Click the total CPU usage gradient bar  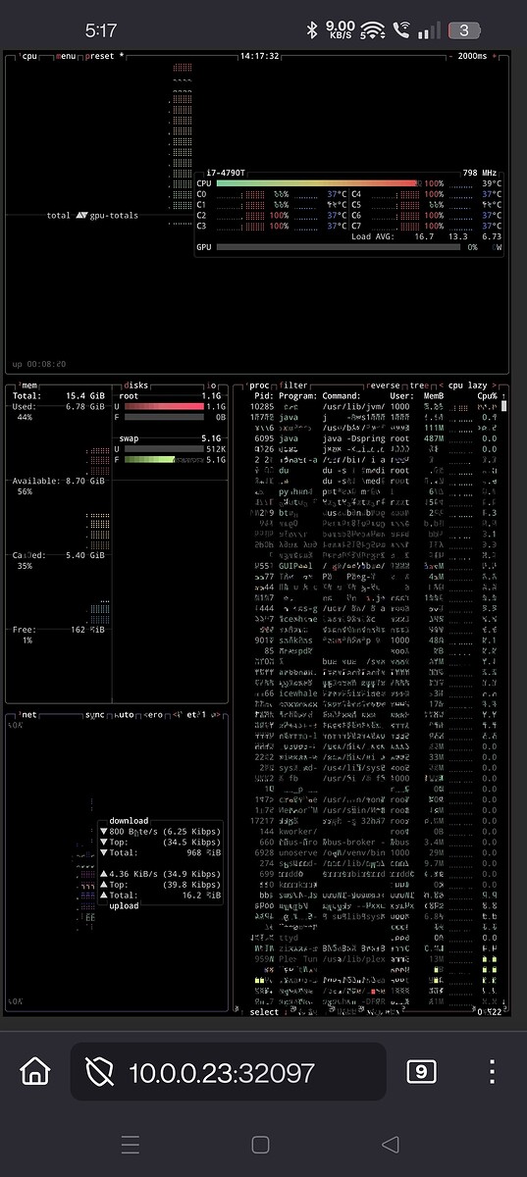(317, 183)
